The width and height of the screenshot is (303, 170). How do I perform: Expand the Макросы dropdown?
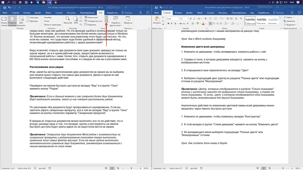pos(128,25)
